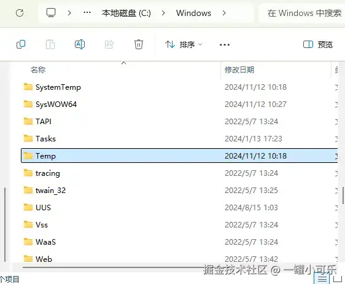Viewport: 345px width, 284px height.
Task: Sort by the 名称 column header
Action: click(38, 70)
